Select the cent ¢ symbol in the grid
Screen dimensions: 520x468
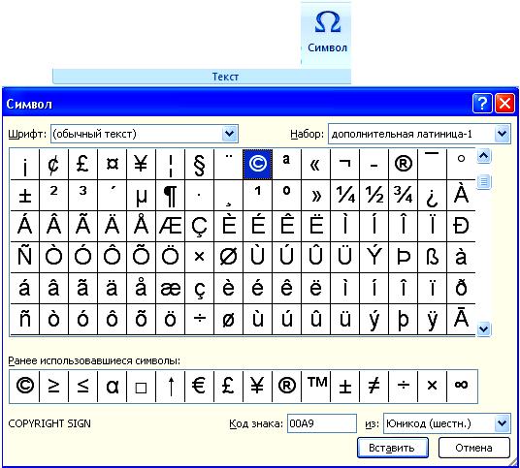pyautogui.click(x=53, y=165)
